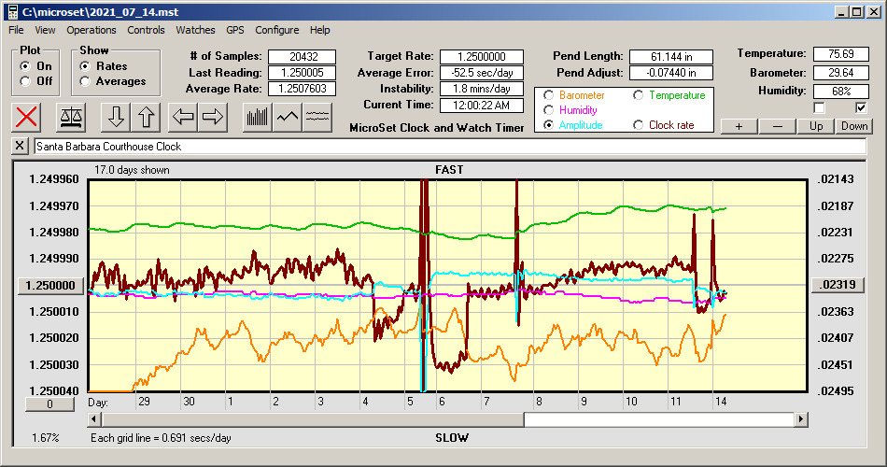
Task: Select Show Rates radio button
Action: [85, 66]
